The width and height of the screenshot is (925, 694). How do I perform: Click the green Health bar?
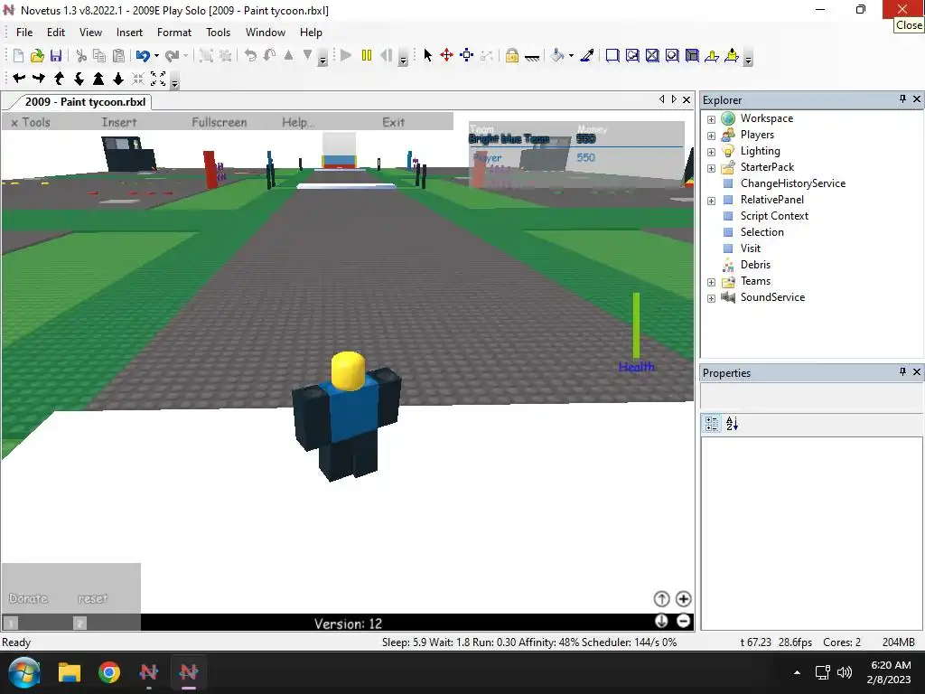636,325
